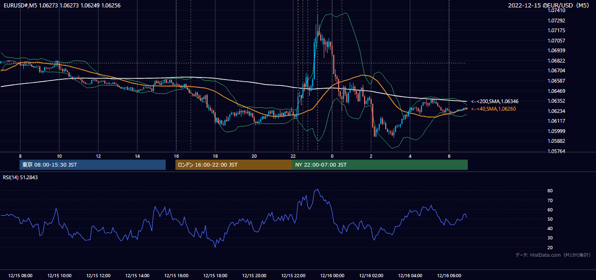Click the 12/15 16:00 date label
The image size is (596, 280).
tap(176, 276)
